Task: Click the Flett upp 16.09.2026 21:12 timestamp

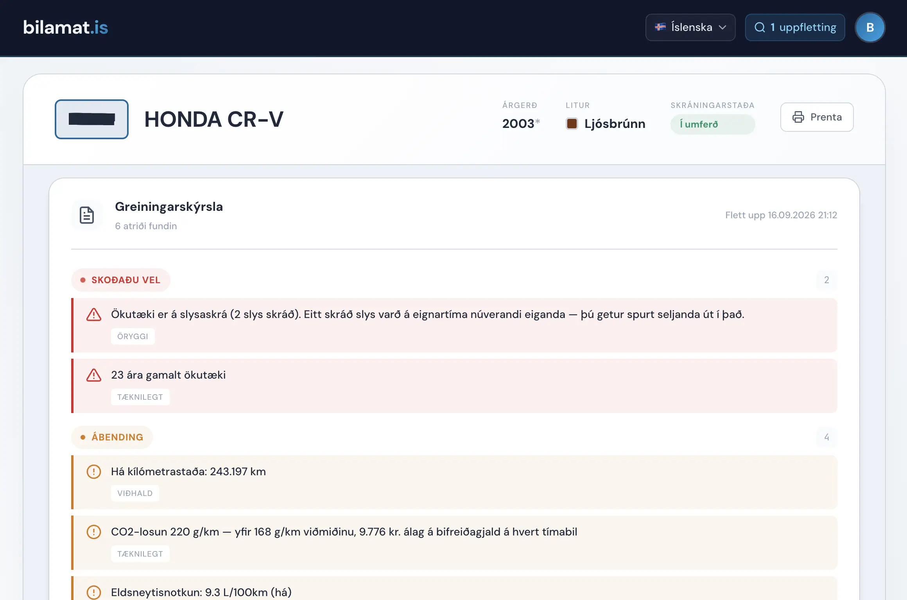Action: pos(781,215)
